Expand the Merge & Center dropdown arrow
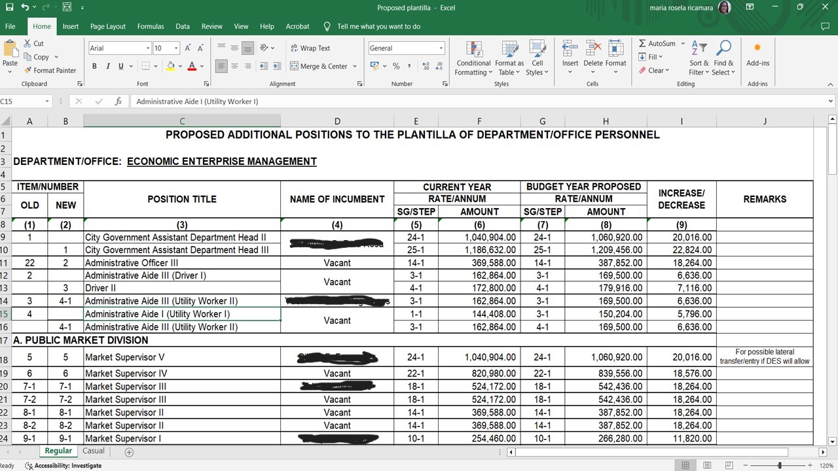The width and height of the screenshot is (838, 471). click(x=355, y=66)
